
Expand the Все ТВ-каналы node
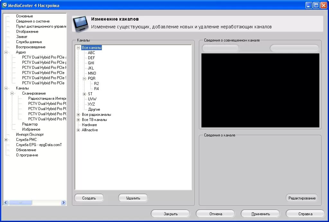[78, 120]
